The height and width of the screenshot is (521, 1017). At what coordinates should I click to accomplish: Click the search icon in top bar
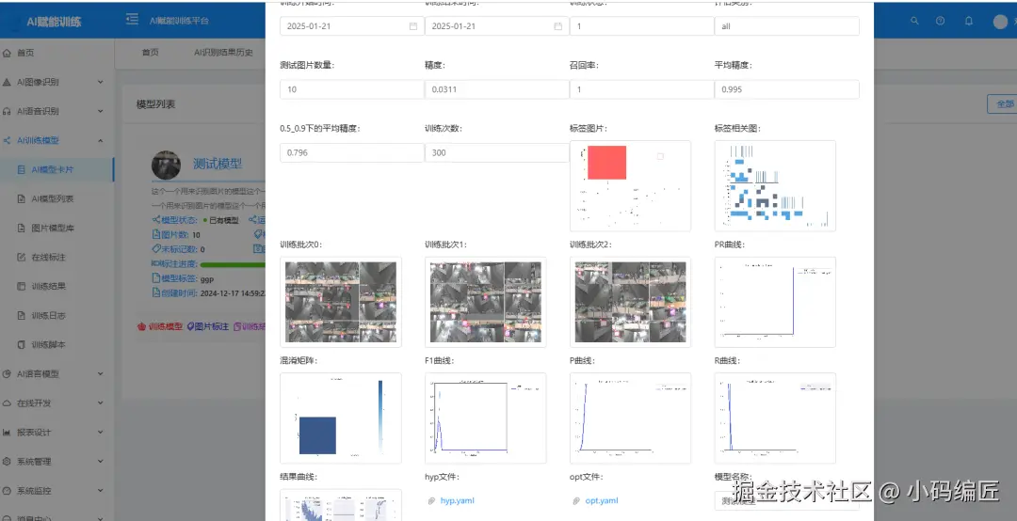pyautogui.click(x=914, y=21)
